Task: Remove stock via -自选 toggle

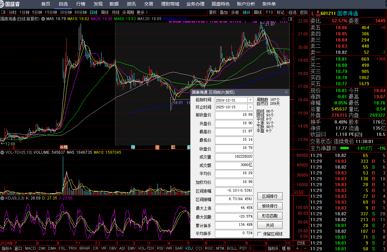Action: [x=292, y=12]
